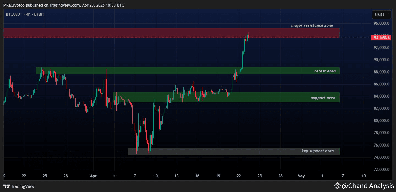Click the date axis label 16

197,176
